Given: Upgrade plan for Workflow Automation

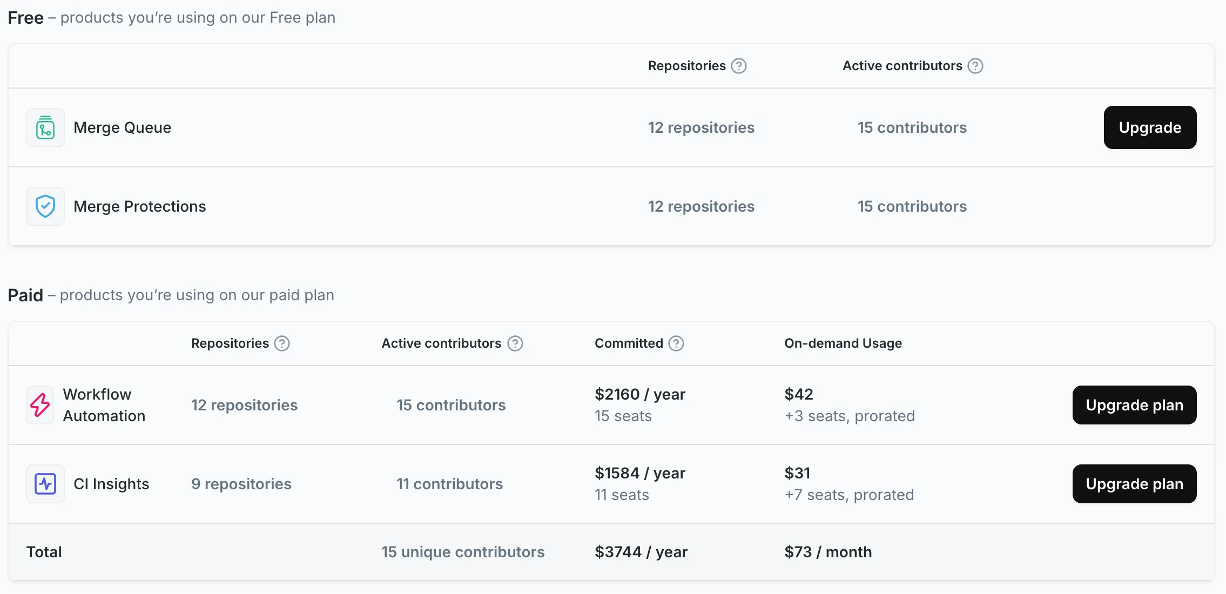Looking at the screenshot, I should pos(1134,405).
